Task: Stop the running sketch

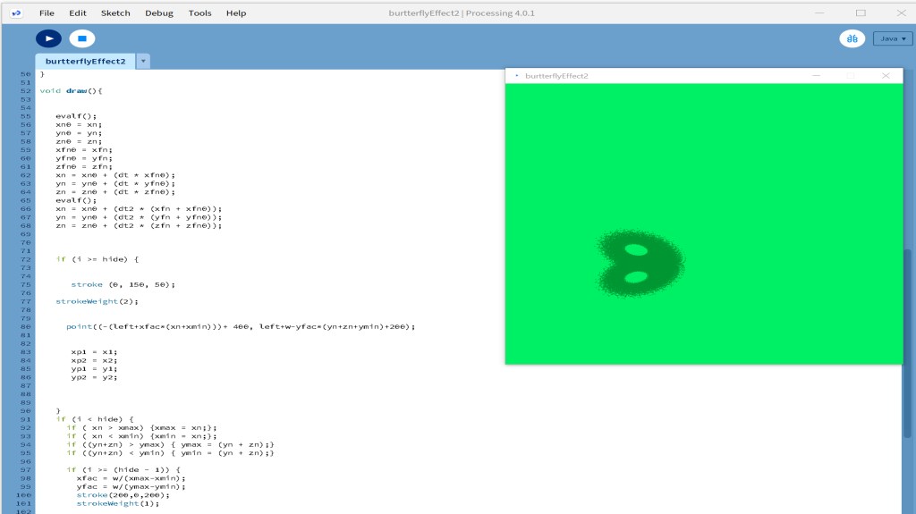Action: point(81,38)
